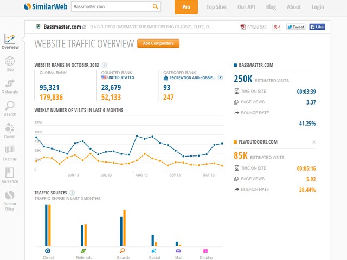Open help for Website Ranks
347x260 pixels.
[x=104, y=65]
